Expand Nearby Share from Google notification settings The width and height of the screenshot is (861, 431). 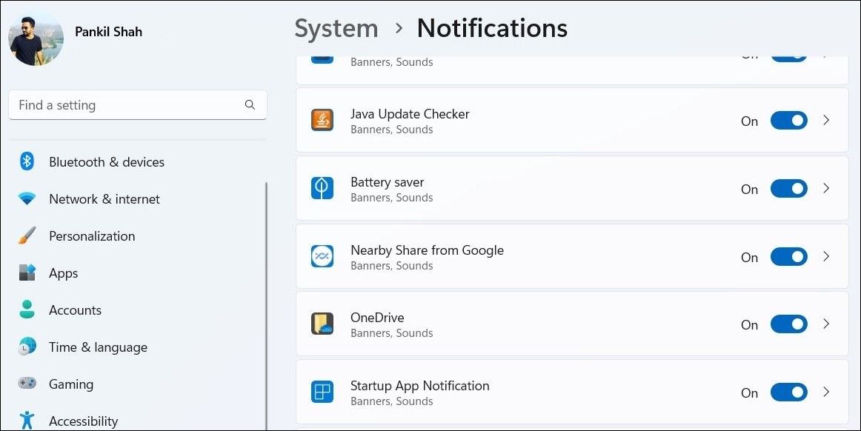[x=826, y=255]
